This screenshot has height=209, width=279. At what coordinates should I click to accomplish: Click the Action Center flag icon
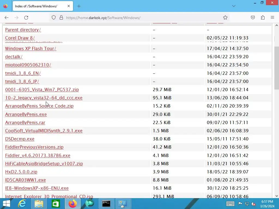(240, 204)
